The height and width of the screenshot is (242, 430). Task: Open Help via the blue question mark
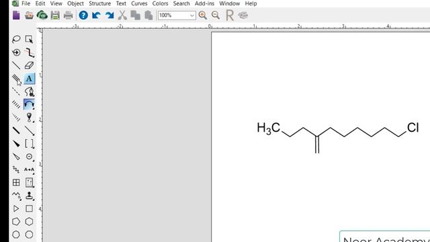(83, 15)
